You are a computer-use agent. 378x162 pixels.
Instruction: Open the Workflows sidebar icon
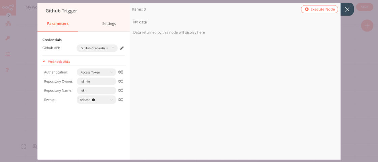pos(8,24)
